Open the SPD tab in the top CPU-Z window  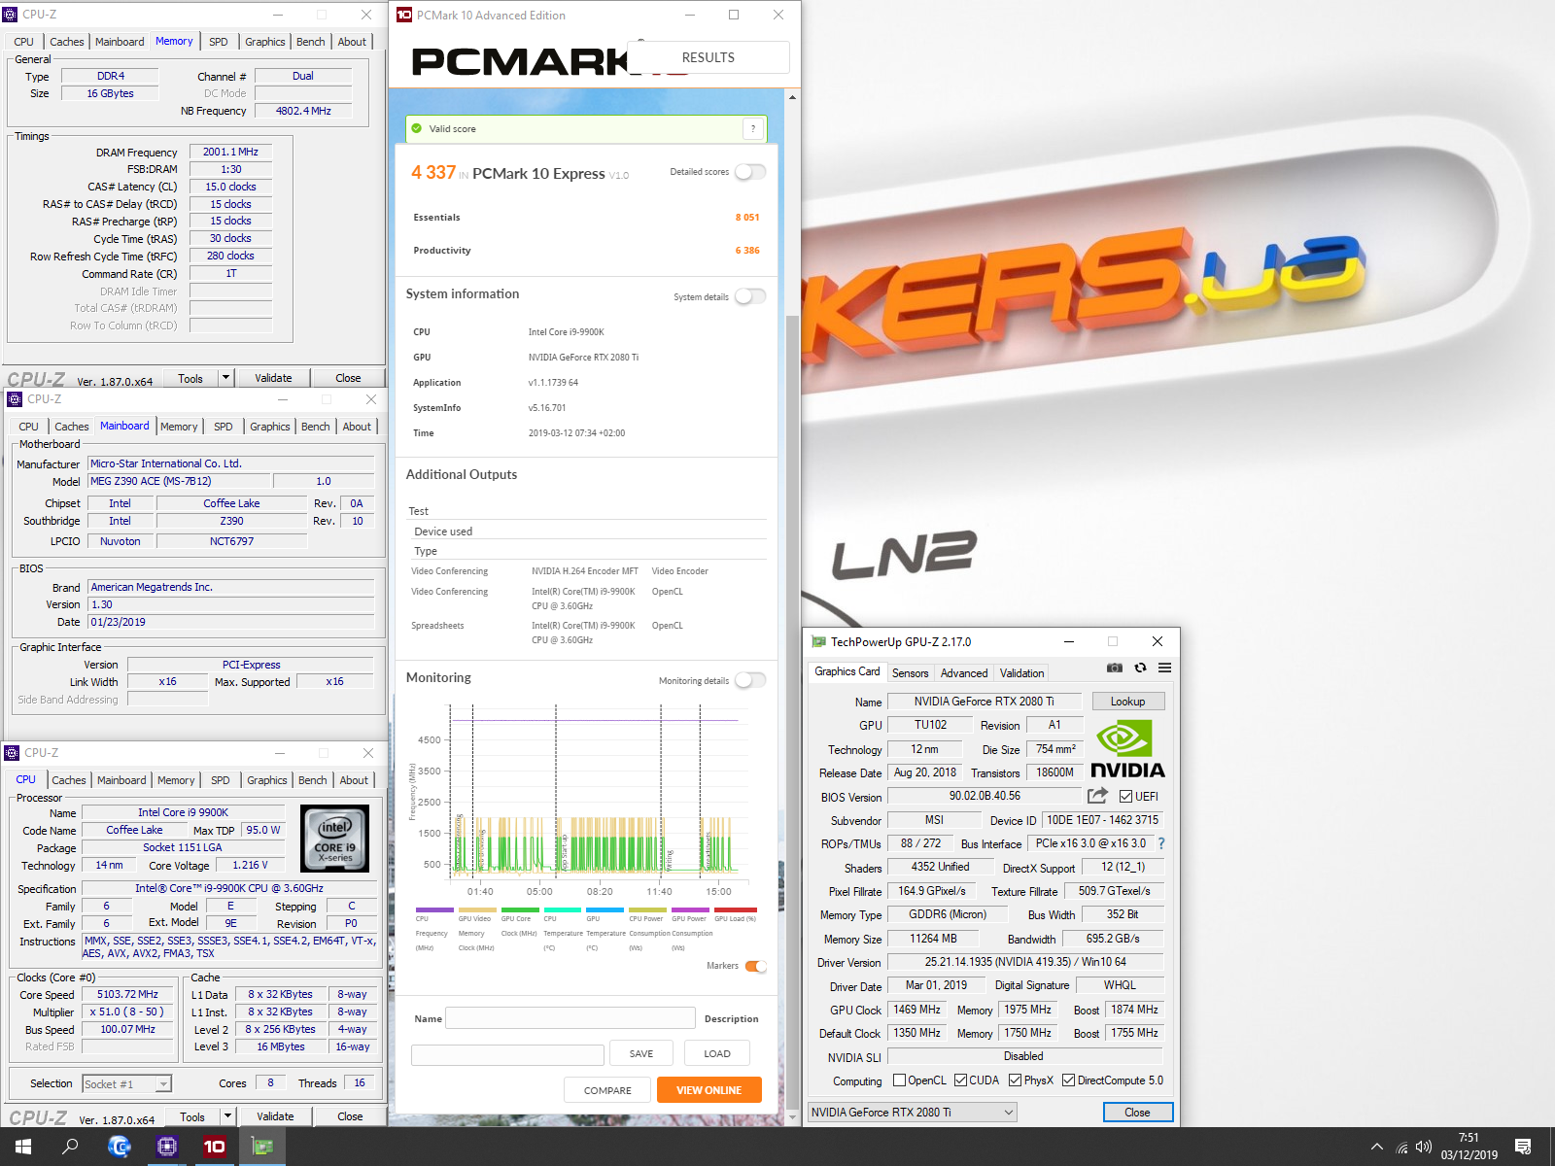tap(219, 42)
